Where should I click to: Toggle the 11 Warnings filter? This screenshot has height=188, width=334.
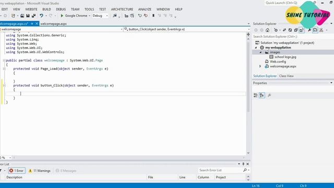click(40, 171)
